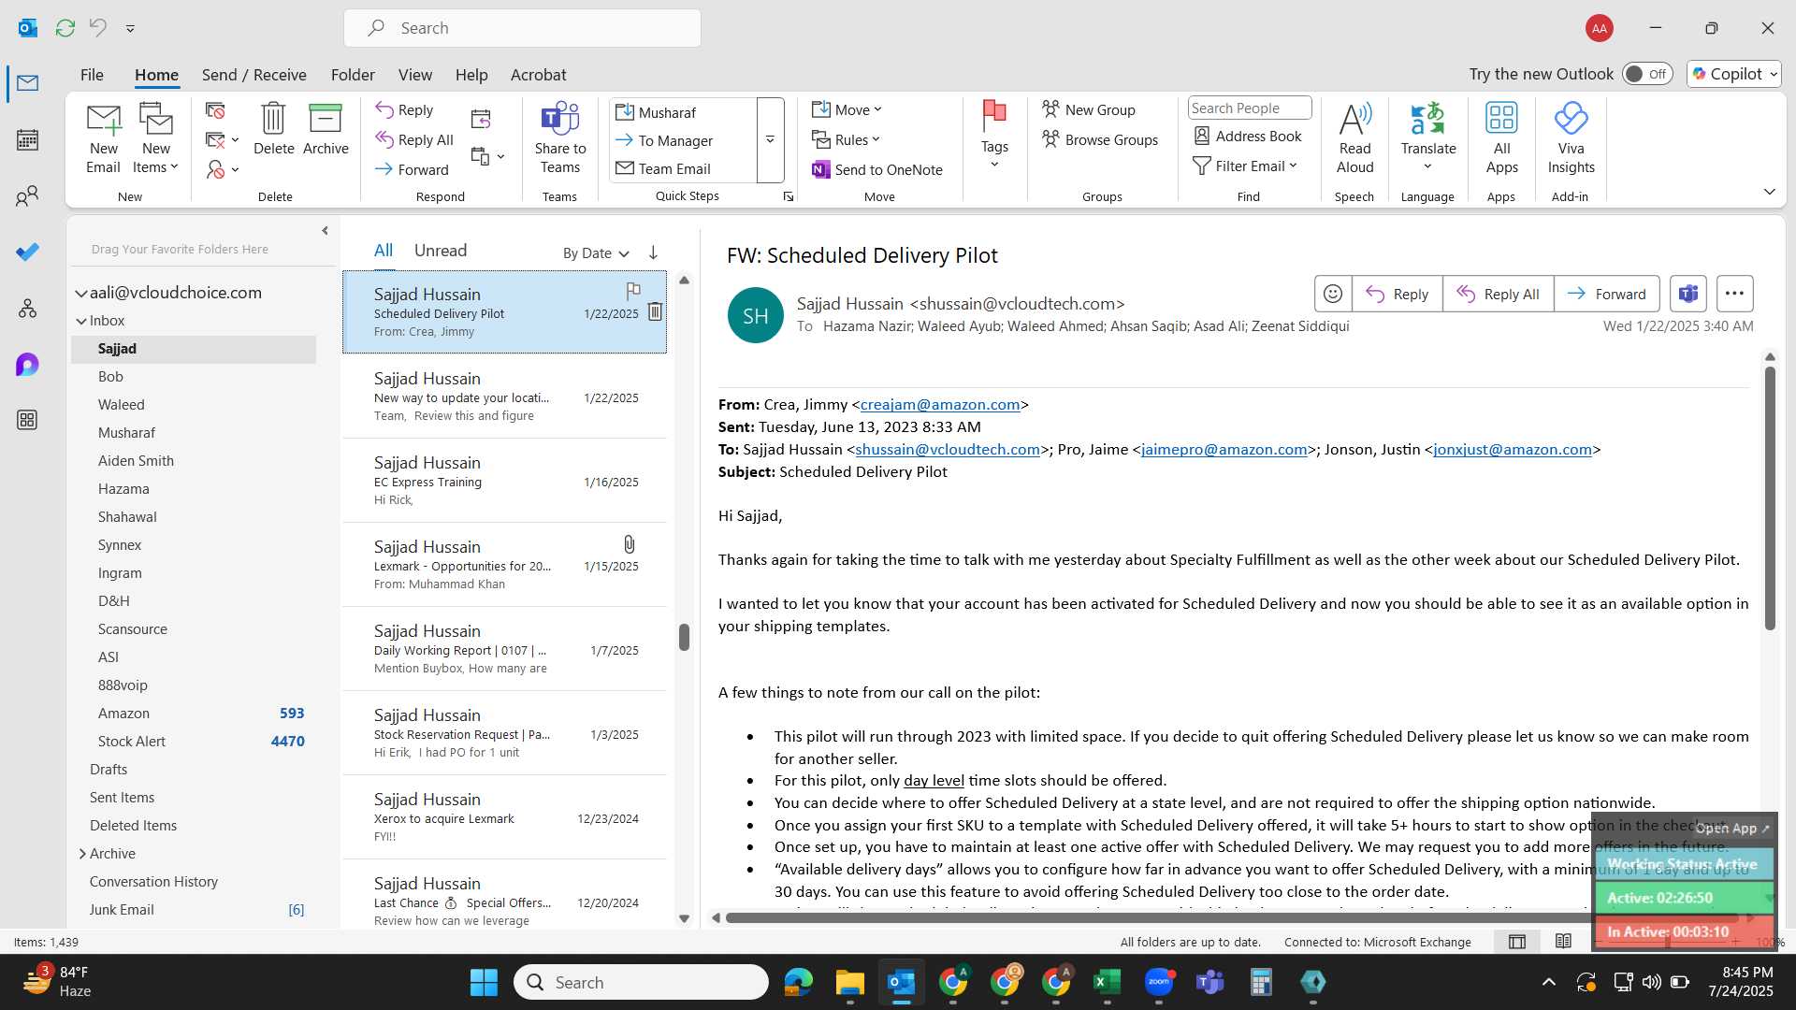Switch to Send / Receive tab
This screenshot has height=1010, width=1796.
coord(254,75)
